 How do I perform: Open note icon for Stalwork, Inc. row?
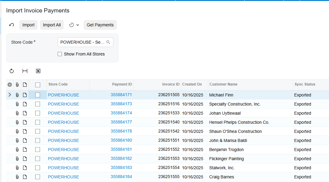tap(25, 168)
